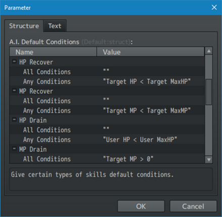
Task: Select the HP Recover row label
Action: click(36, 62)
